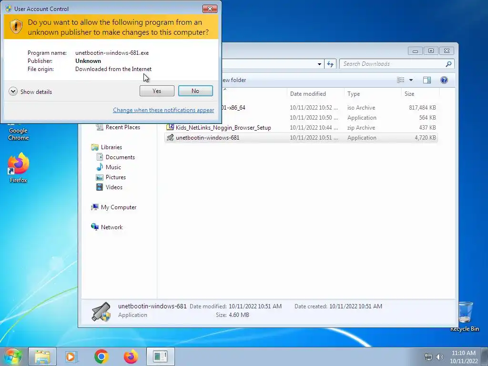Maximize the Downloads Explorer window

tap(431, 51)
